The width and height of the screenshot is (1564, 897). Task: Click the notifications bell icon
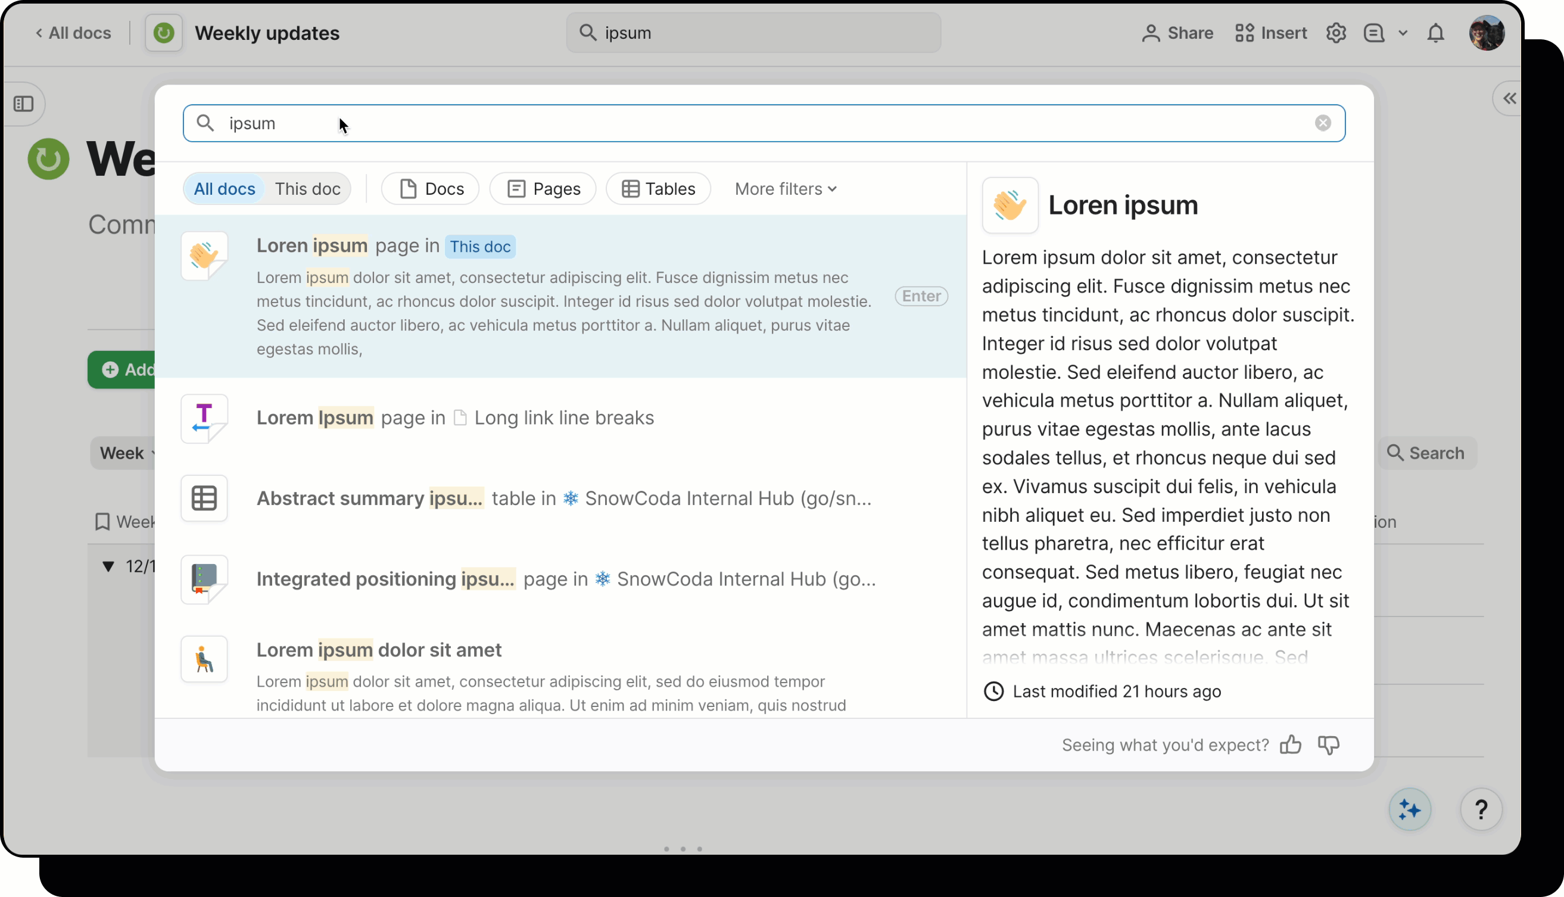point(1435,33)
